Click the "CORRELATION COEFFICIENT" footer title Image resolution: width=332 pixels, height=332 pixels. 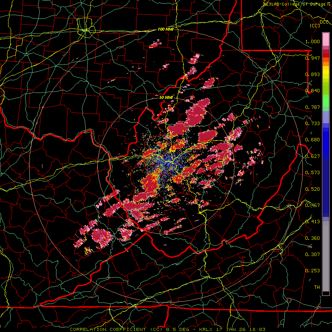(108, 329)
